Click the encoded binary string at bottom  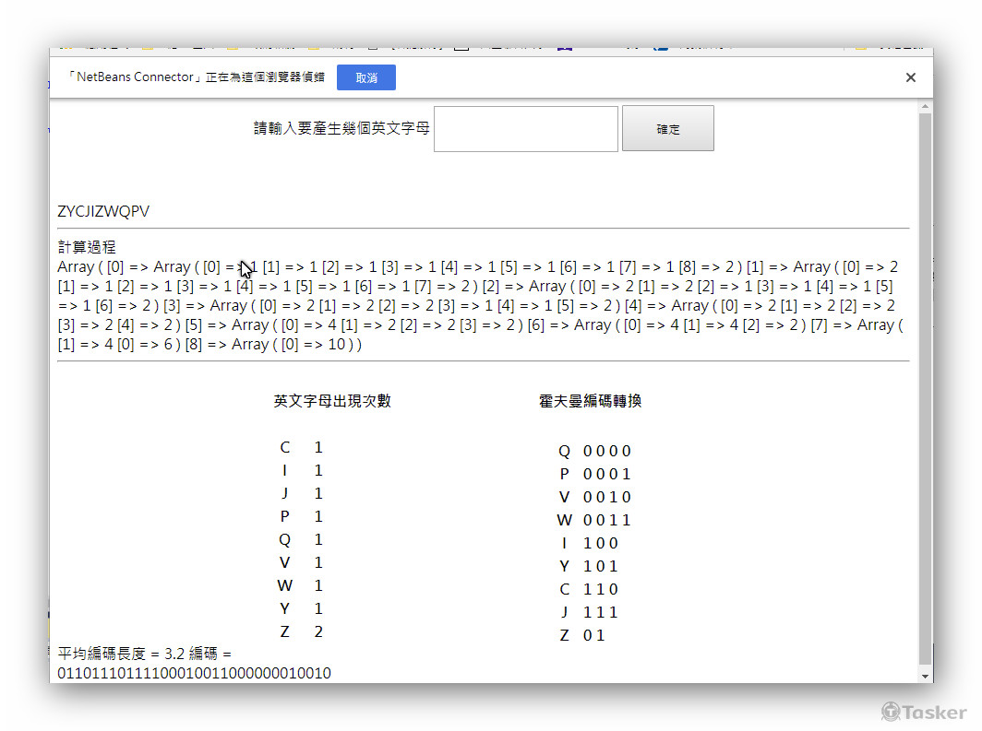(x=194, y=673)
